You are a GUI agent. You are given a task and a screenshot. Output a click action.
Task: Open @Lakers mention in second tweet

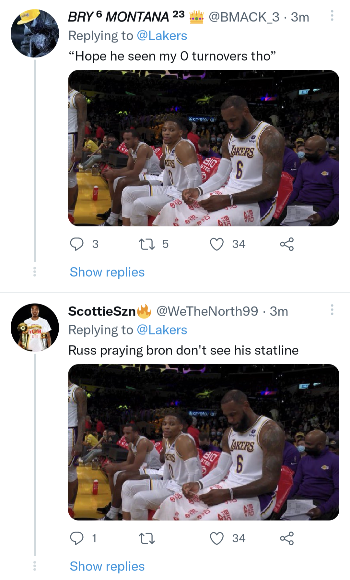click(162, 330)
